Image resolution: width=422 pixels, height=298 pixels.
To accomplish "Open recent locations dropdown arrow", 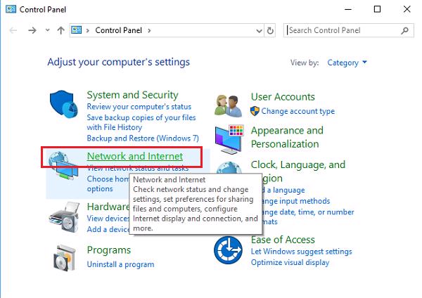I will [47, 31].
